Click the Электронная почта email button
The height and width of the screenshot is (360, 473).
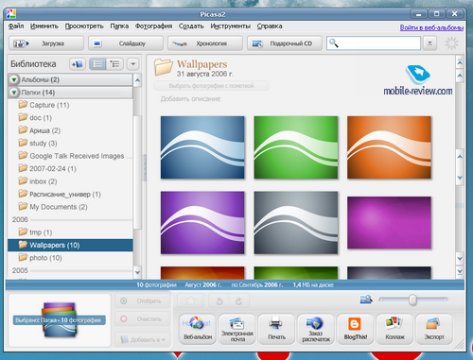click(237, 329)
